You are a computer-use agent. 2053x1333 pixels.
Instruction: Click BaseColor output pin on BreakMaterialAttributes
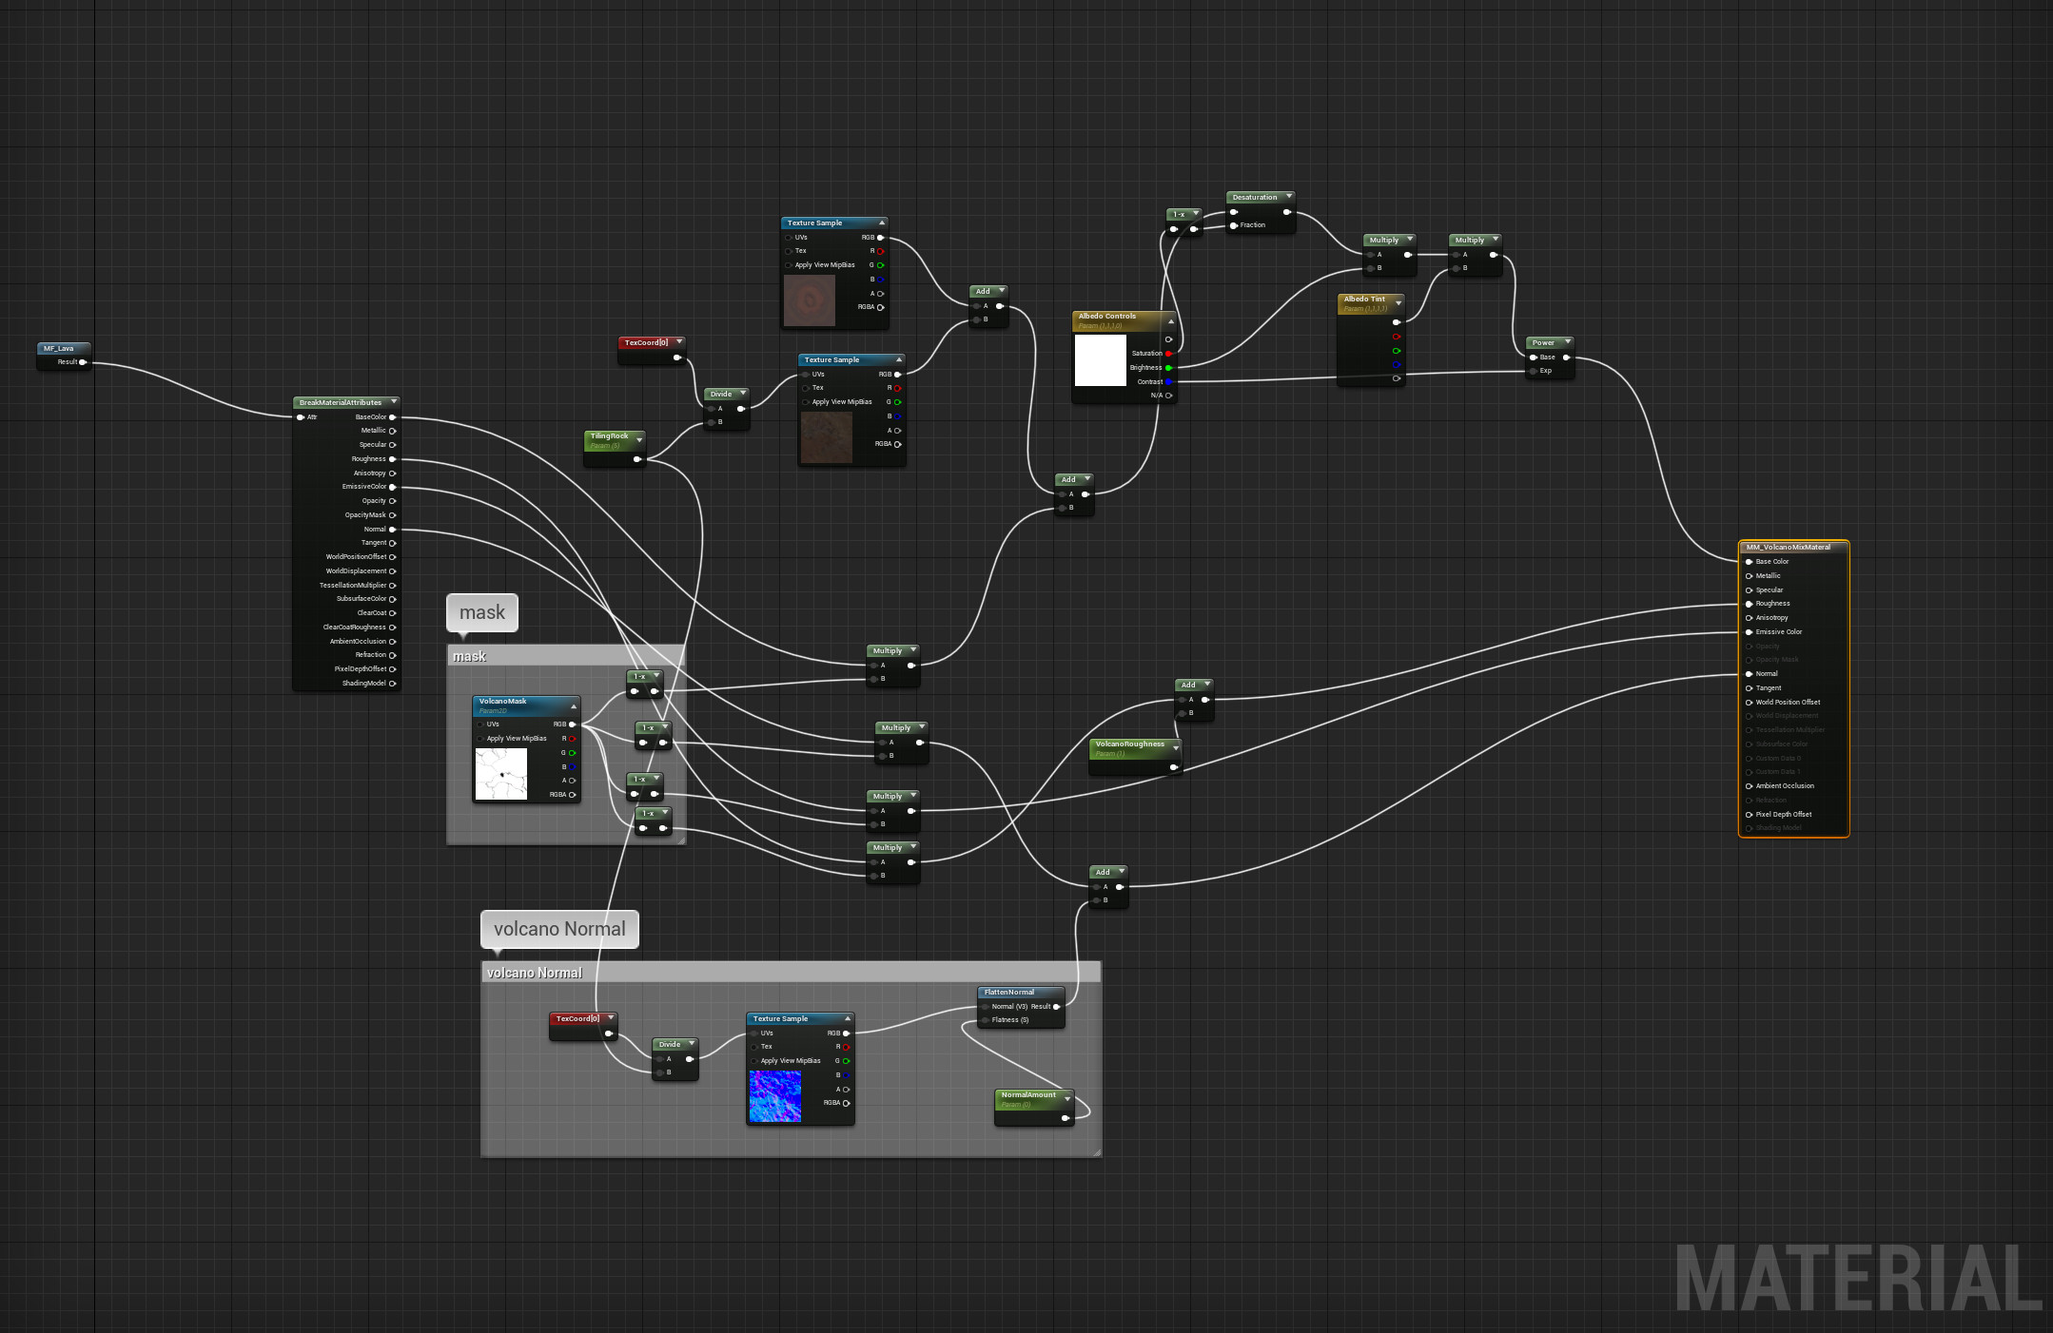[x=392, y=417]
